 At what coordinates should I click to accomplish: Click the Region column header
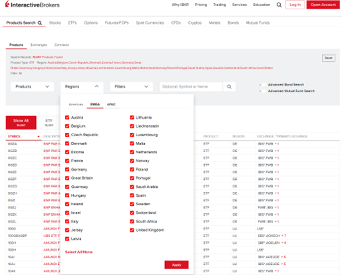(x=238, y=136)
